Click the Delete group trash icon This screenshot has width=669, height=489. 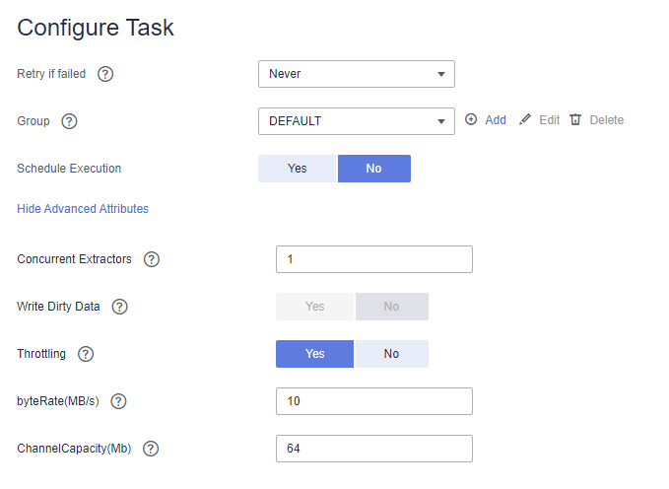pyautogui.click(x=576, y=120)
